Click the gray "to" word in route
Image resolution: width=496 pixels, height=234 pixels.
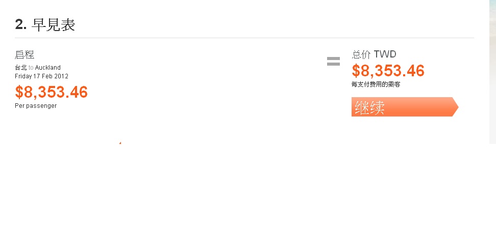pyautogui.click(x=31, y=68)
